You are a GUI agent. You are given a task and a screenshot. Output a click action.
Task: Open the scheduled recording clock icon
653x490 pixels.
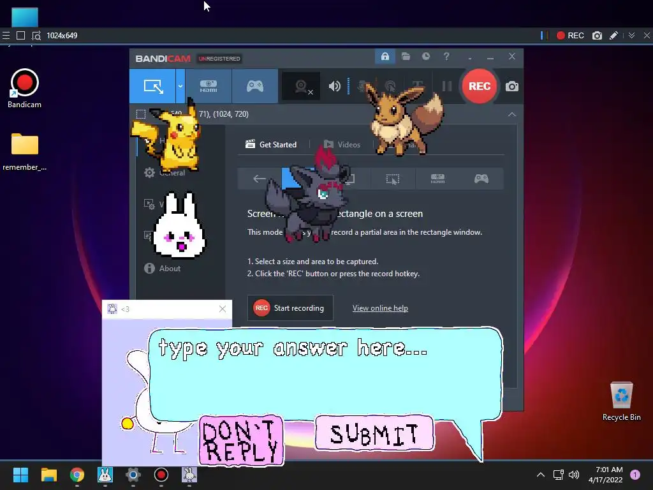[425, 56]
